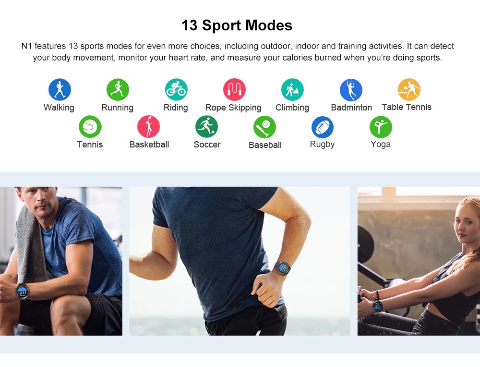This screenshot has width=480, height=367.
Task: Select the Climbing mode icon
Action: (292, 89)
